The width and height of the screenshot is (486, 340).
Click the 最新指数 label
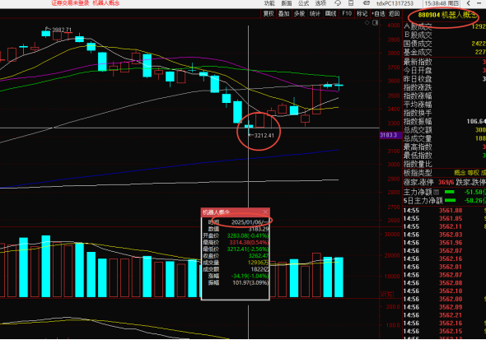[418, 62]
